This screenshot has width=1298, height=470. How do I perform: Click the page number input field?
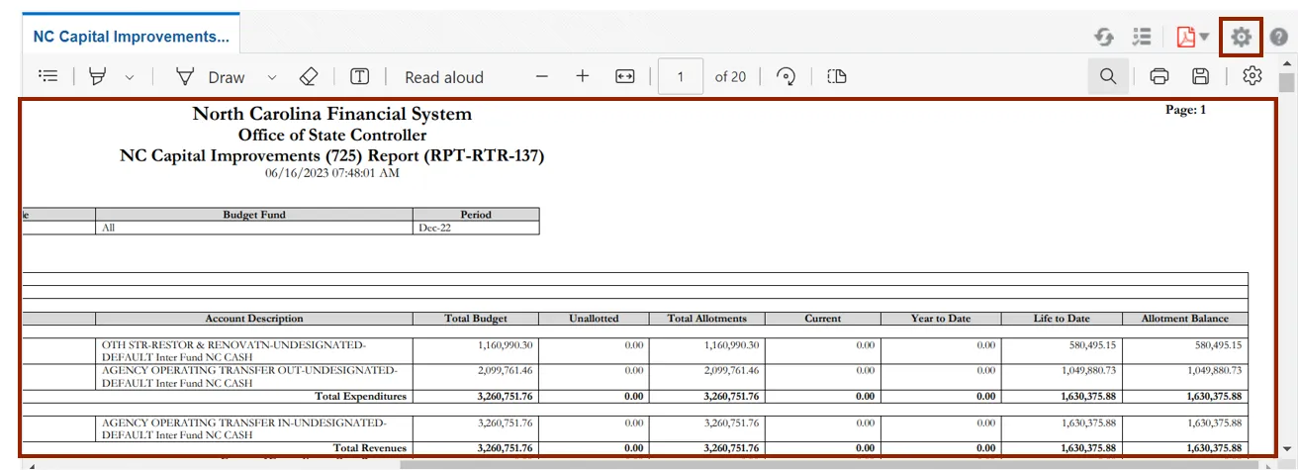[681, 76]
